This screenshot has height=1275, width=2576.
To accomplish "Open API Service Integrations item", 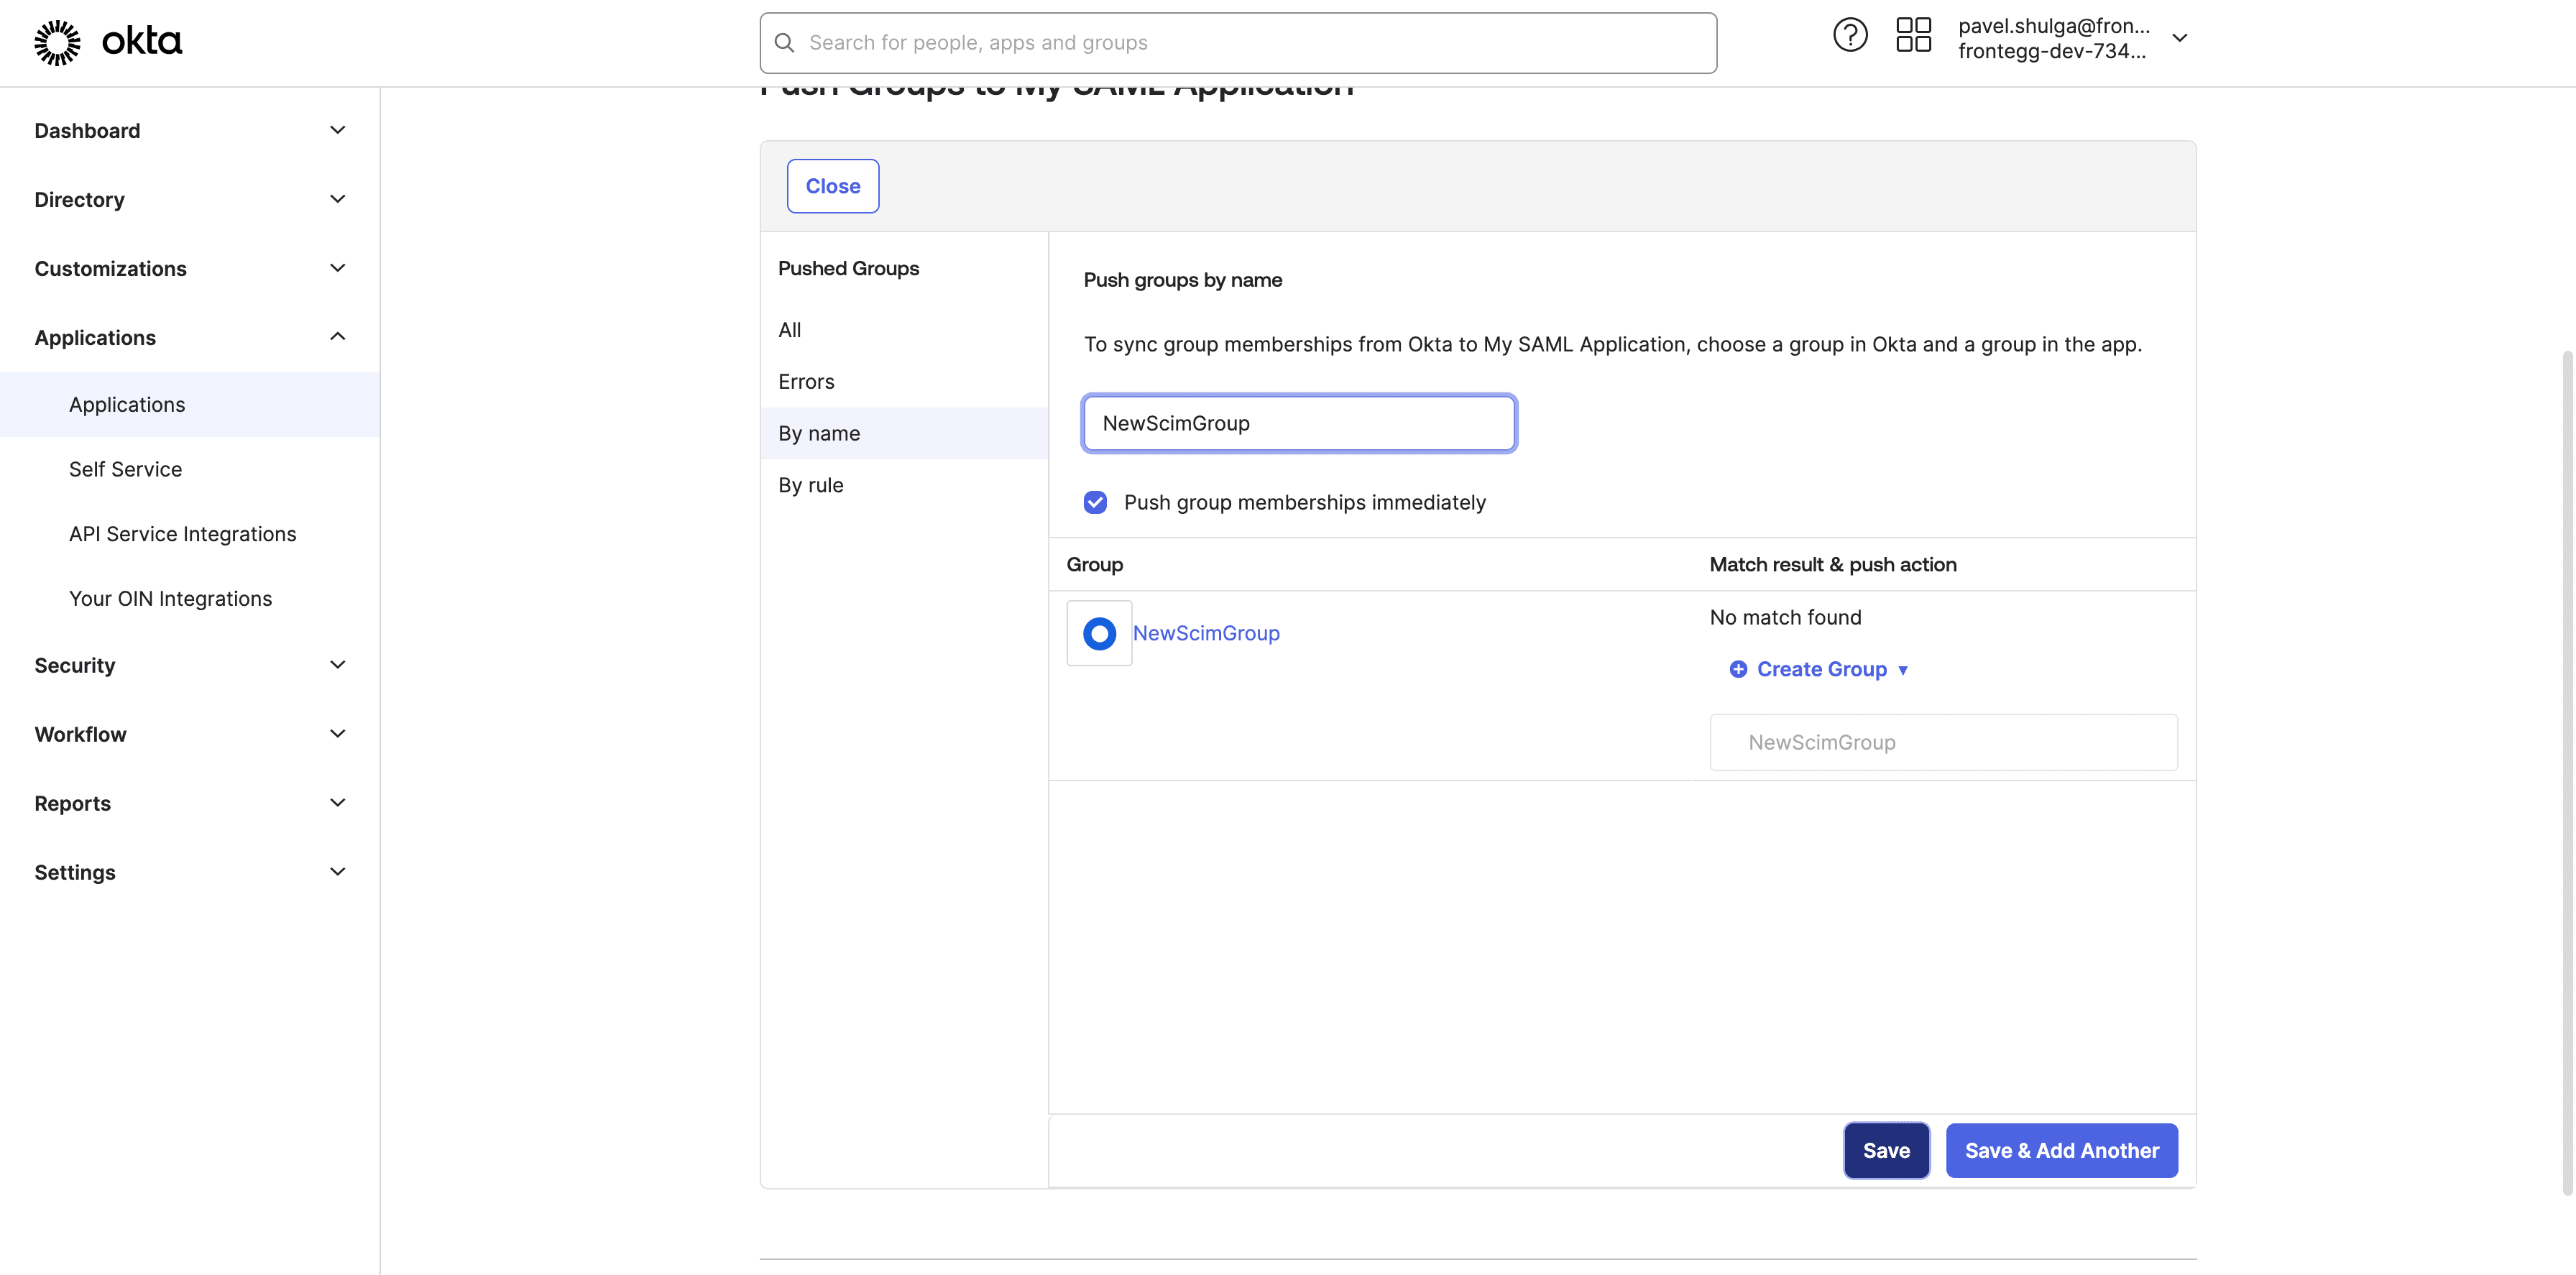I will click(x=190, y=534).
